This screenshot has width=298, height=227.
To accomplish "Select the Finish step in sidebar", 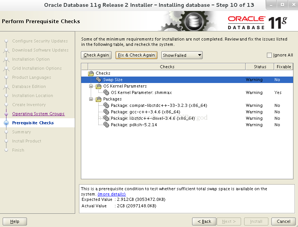I will [x=18, y=150].
